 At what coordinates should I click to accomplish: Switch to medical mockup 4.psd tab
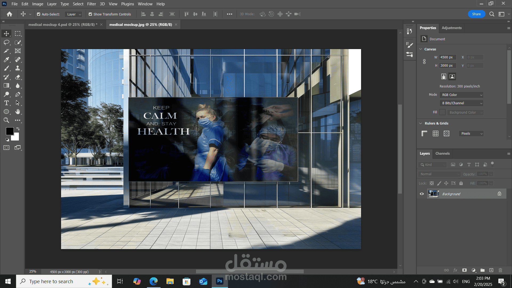click(63, 25)
